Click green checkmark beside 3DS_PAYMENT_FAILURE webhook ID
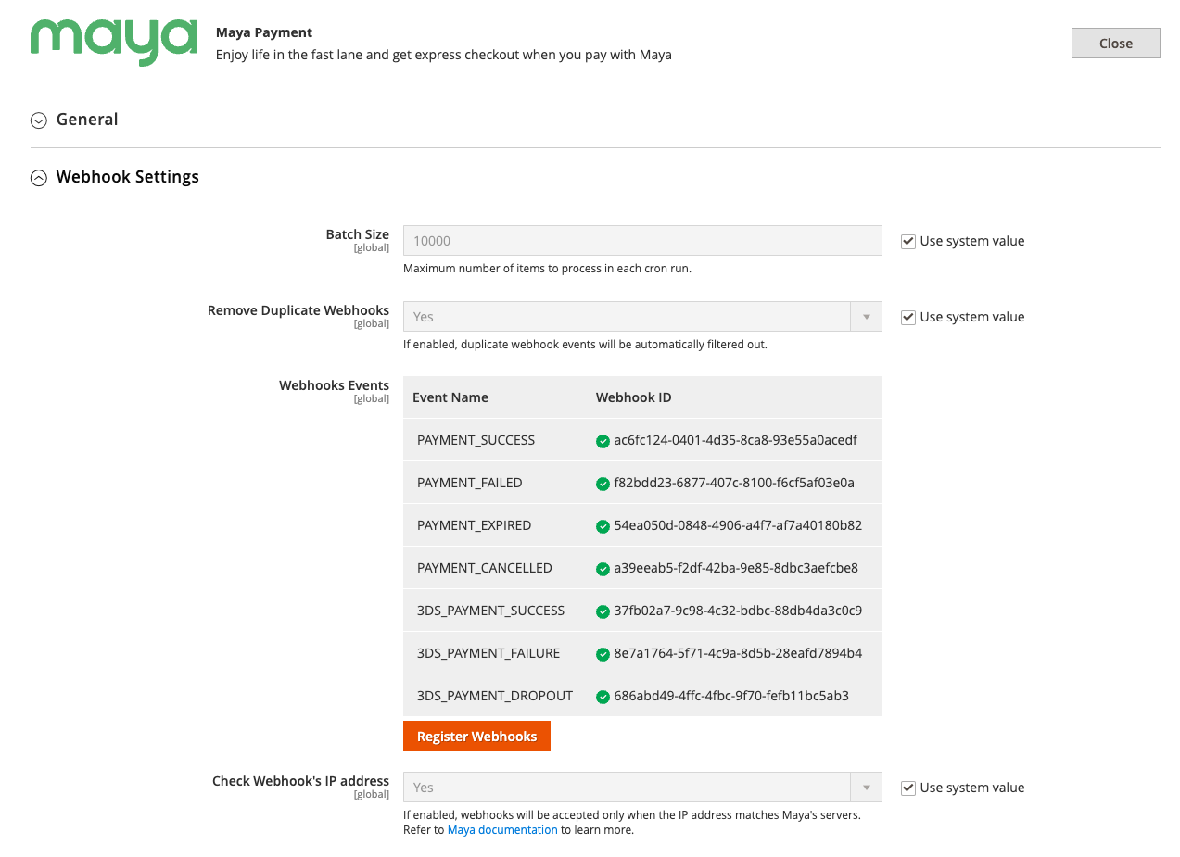Viewport: 1180px width, 857px height. pyautogui.click(x=603, y=654)
